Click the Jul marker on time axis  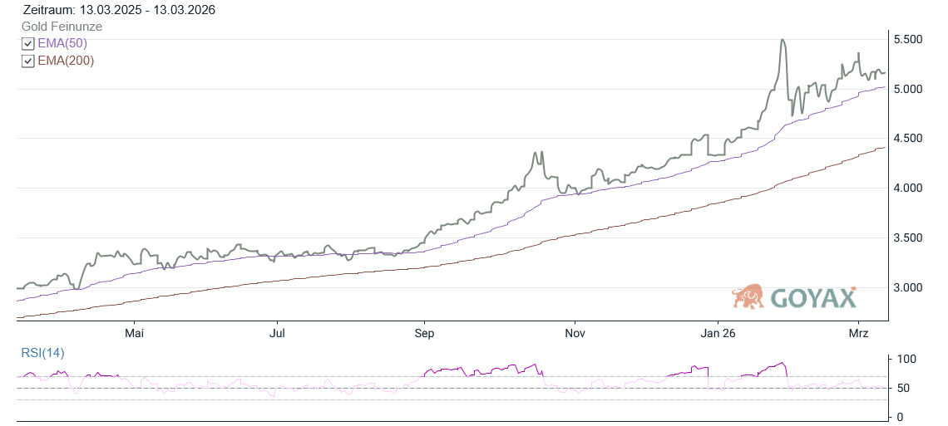[278, 334]
